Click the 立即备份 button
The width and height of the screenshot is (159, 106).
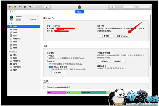tap(104, 61)
